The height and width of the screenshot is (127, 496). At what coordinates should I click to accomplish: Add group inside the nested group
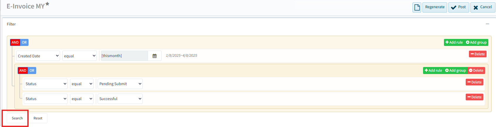pos(455,71)
